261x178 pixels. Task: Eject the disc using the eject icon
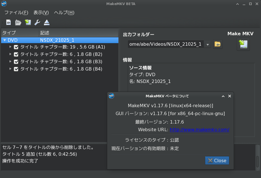(47, 22)
